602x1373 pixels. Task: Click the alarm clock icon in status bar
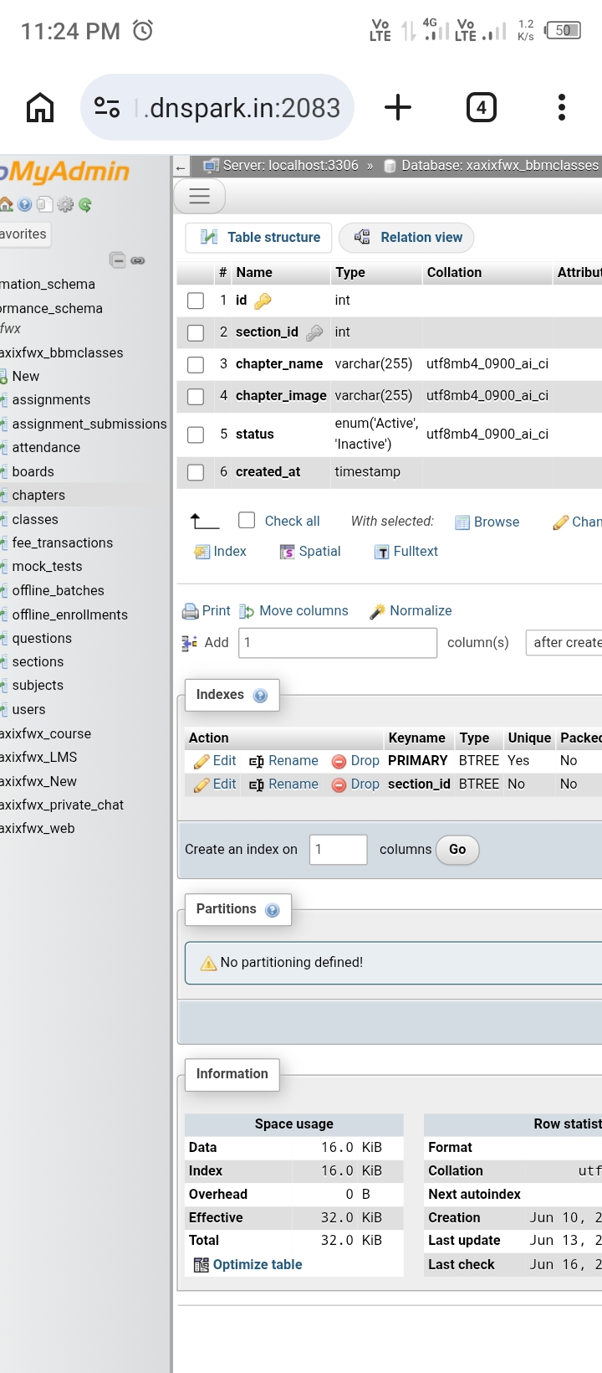coord(143,31)
